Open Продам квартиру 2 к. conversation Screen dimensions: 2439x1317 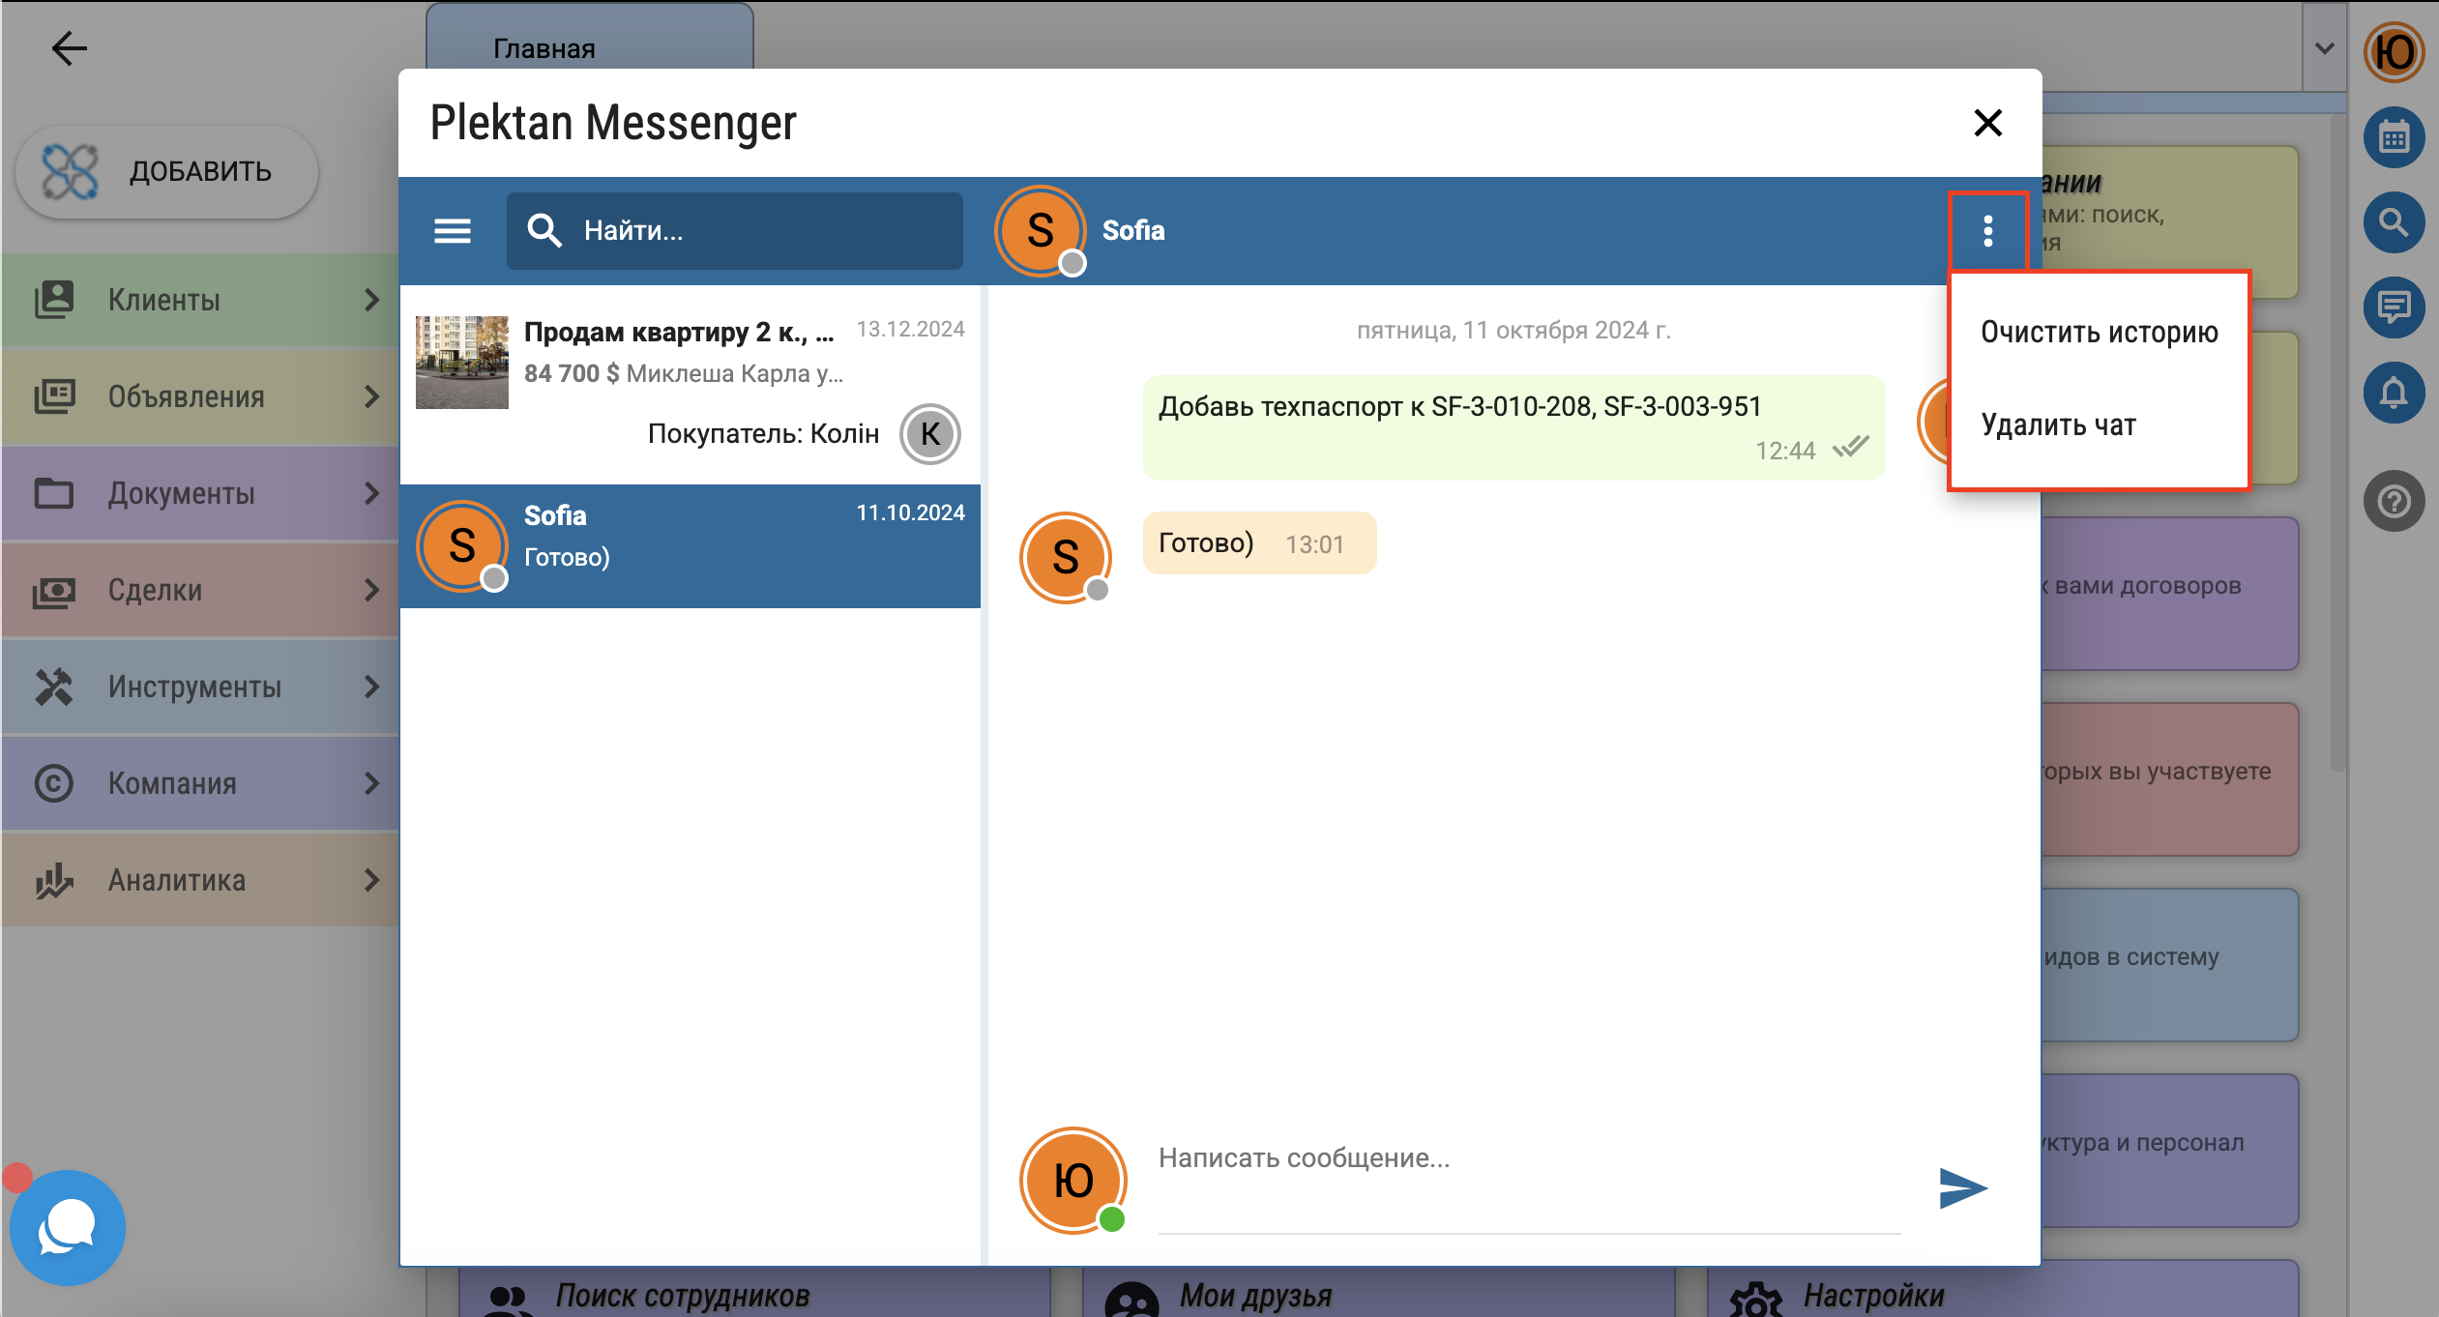(x=691, y=386)
